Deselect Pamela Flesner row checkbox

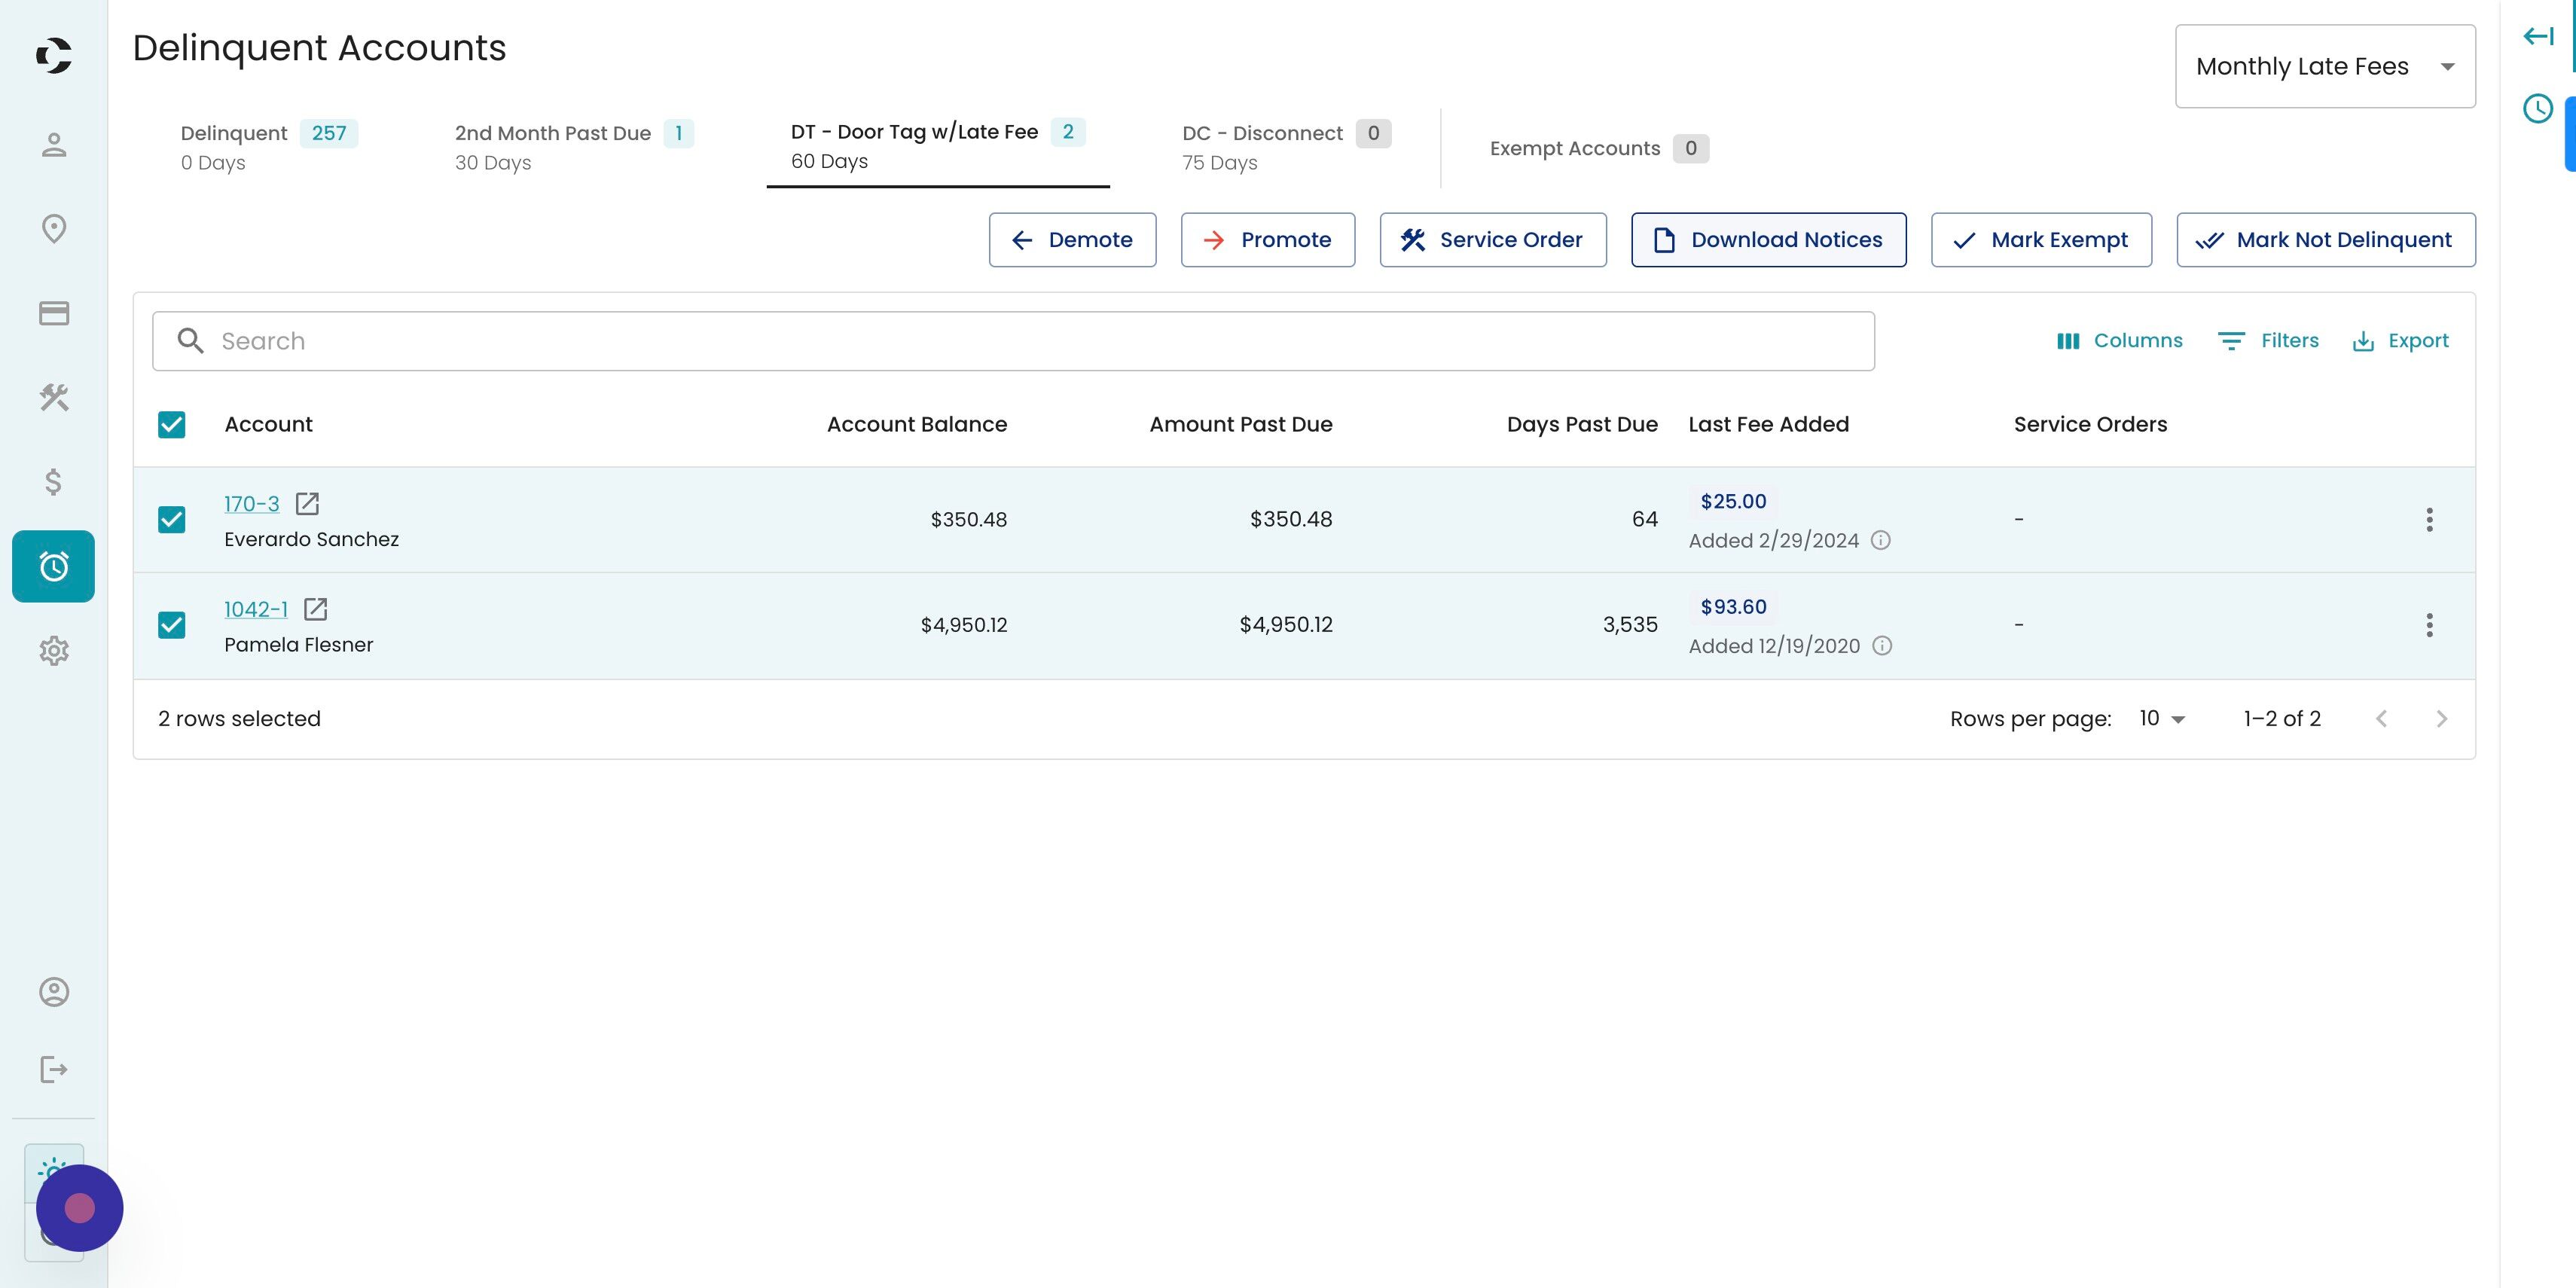pos(172,625)
